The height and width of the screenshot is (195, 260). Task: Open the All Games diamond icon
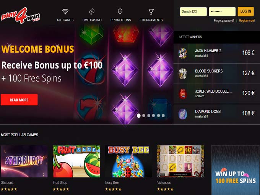click(65, 11)
